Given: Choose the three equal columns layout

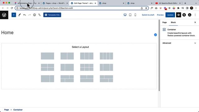Looking at the screenshot, I should click(87, 56).
